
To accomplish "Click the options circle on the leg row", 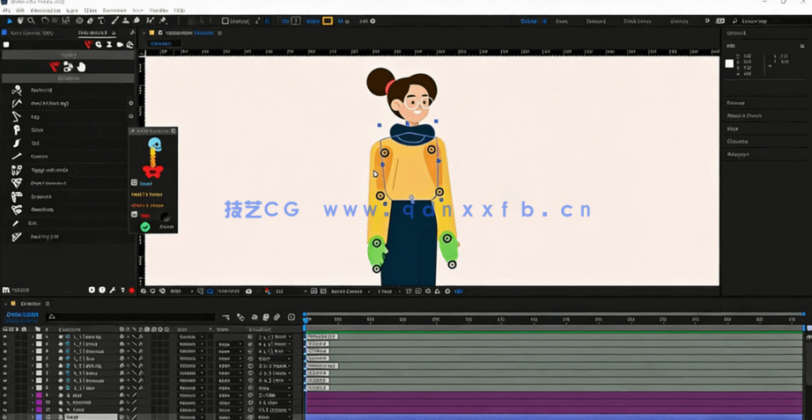I will click(x=131, y=116).
